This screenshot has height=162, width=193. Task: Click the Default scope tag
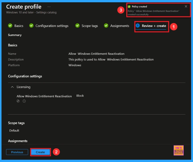14,130
